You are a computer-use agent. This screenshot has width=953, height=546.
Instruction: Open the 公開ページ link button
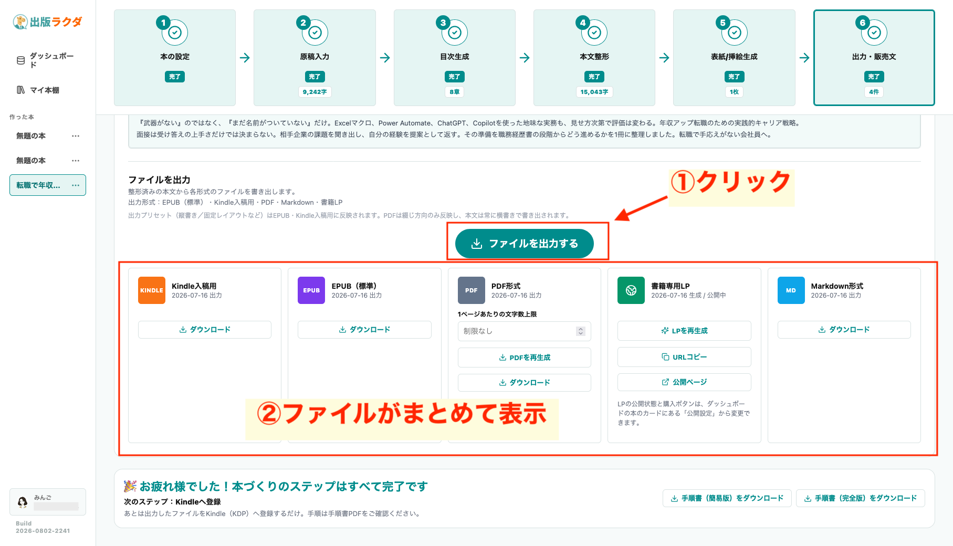[x=684, y=382]
